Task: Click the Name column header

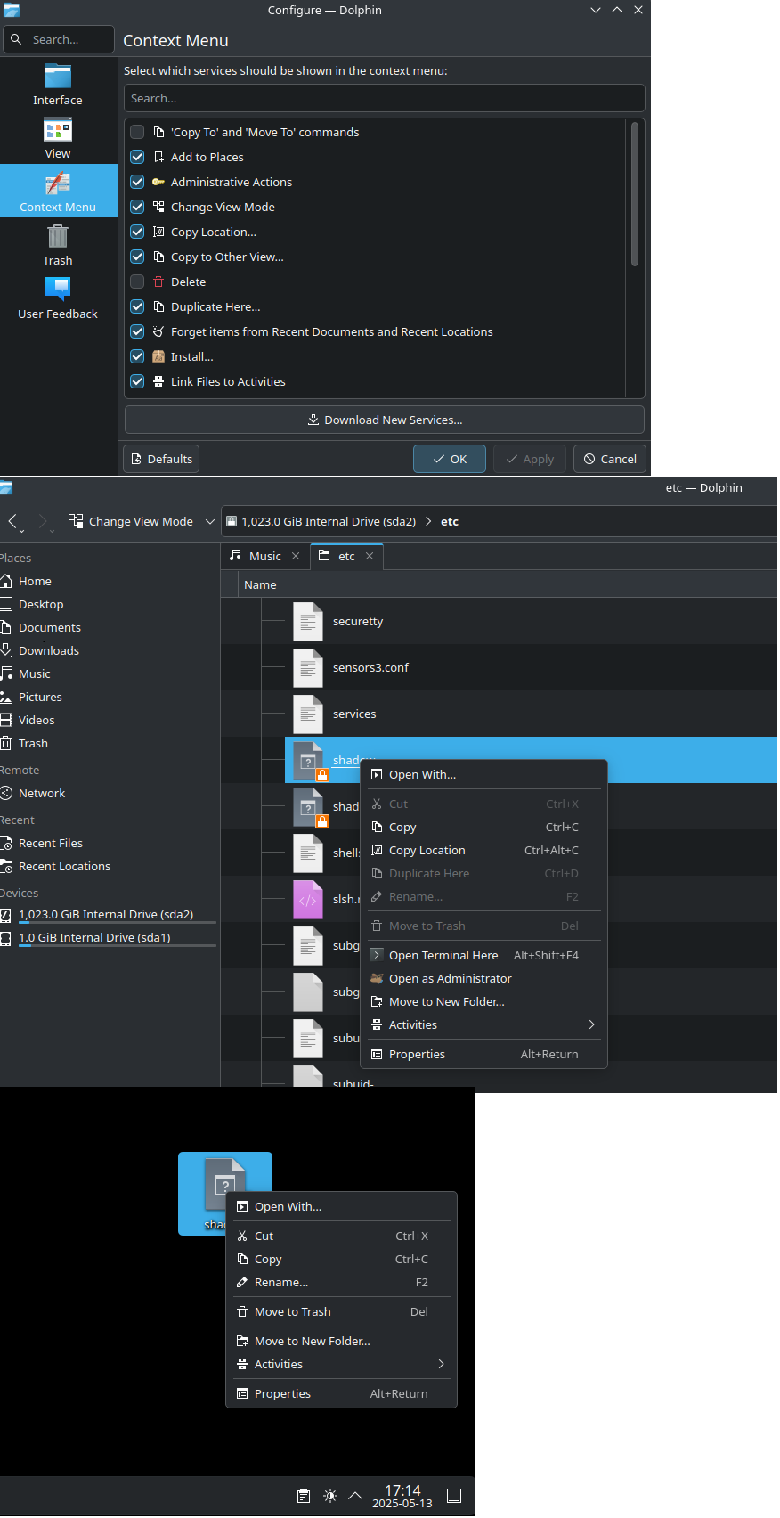Action: 260,584
